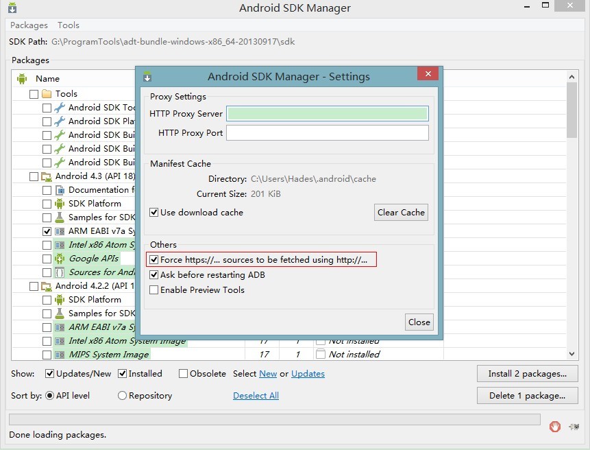Click the Android robot icon beside SDK Platform under Android 4.3
Screen dimensions: 590x450
tap(60, 204)
